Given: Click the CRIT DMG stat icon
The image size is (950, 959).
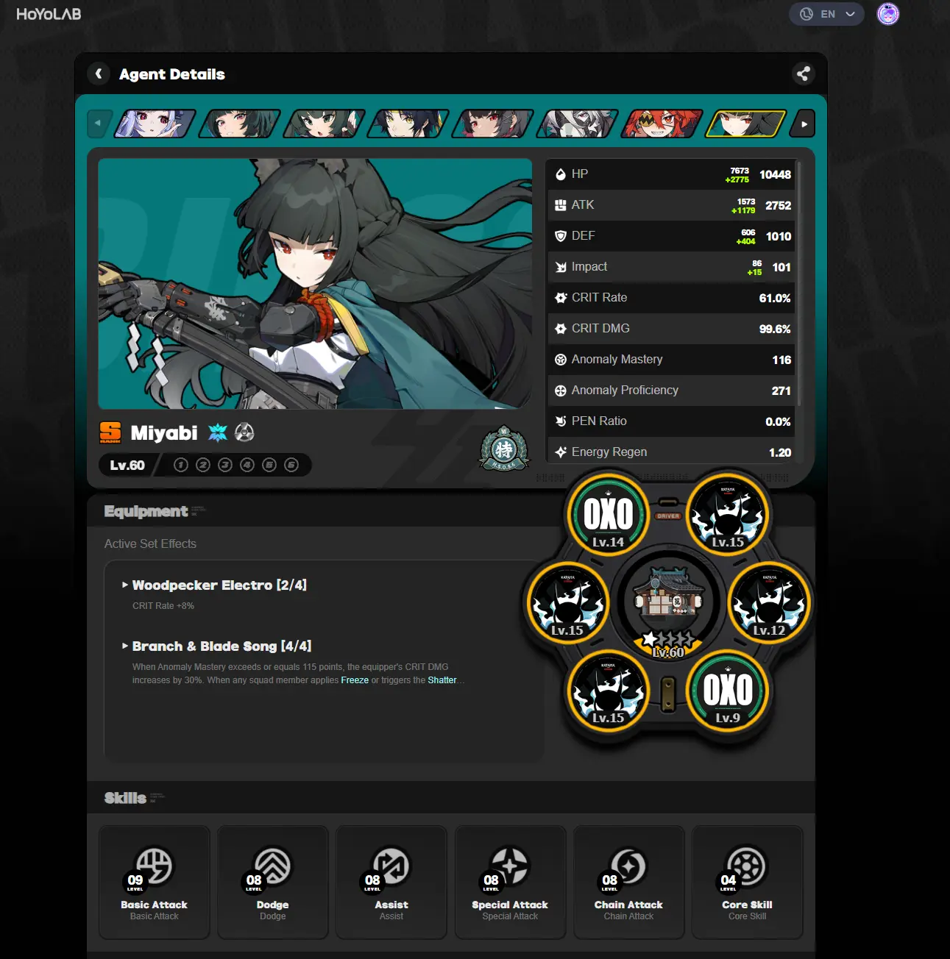Looking at the screenshot, I should coord(561,329).
